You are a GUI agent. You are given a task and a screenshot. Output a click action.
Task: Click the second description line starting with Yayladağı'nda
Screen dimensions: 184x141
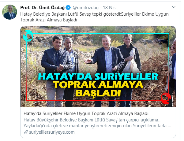(97, 126)
